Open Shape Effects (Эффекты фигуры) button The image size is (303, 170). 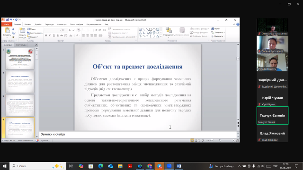(x=199, y=36)
